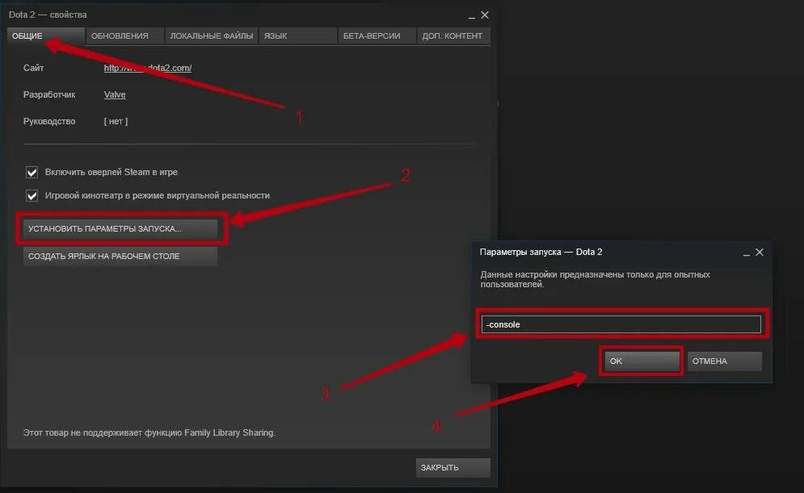Screen dimensions: 804x493
Task: Go to the БЕТА-ВЕРСИИ tab
Action: click(377, 36)
